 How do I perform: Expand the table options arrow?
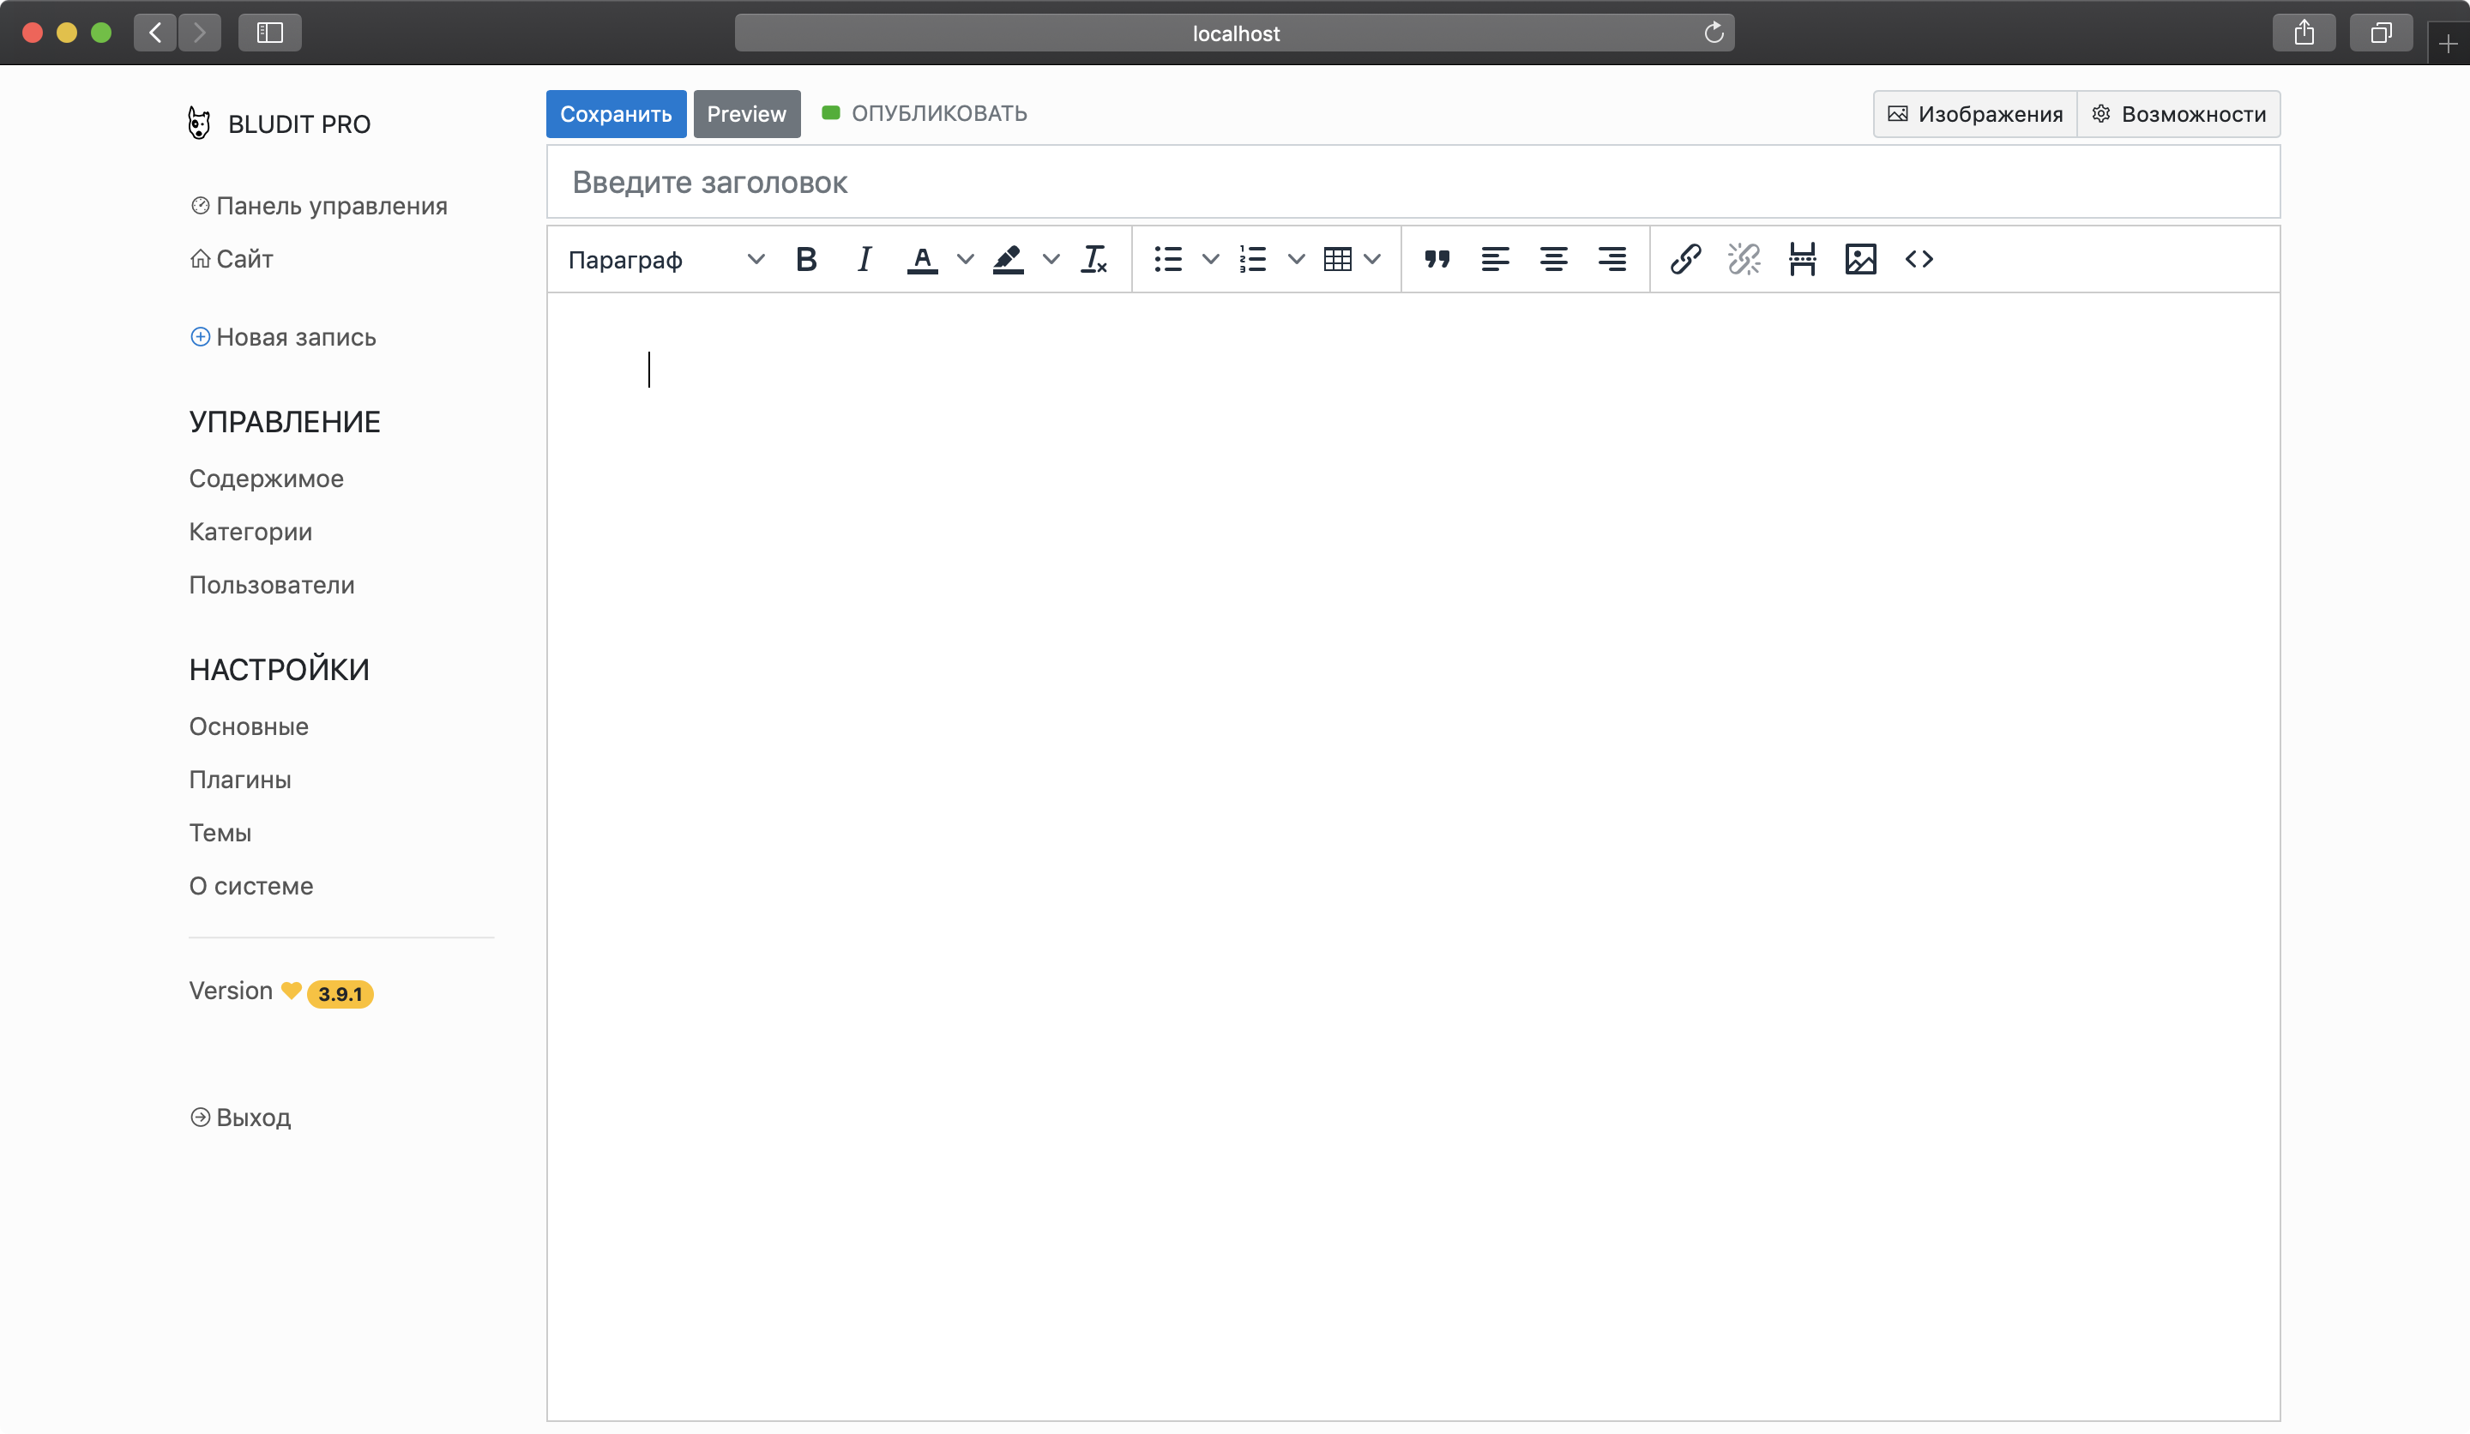(x=1372, y=260)
